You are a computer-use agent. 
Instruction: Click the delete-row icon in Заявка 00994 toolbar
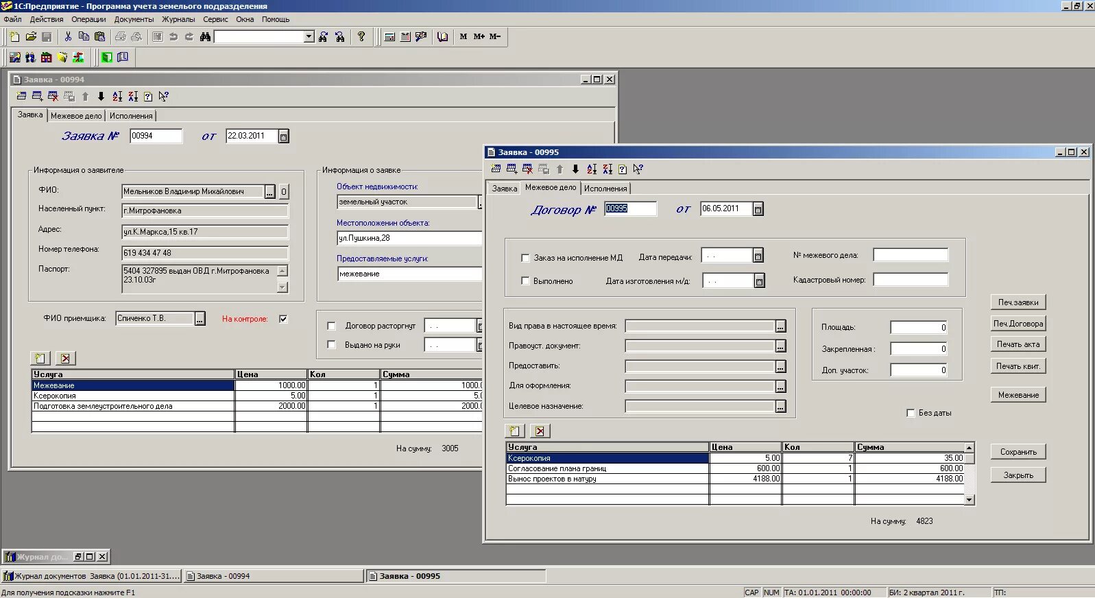pos(53,97)
